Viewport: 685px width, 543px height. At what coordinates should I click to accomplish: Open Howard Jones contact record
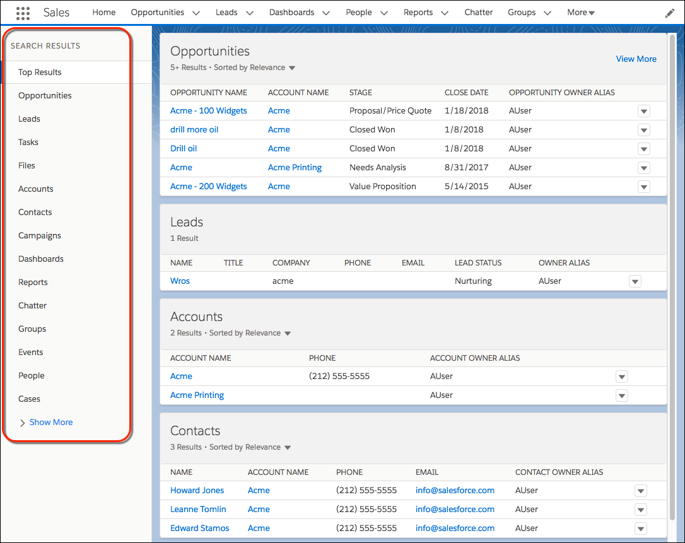click(197, 491)
